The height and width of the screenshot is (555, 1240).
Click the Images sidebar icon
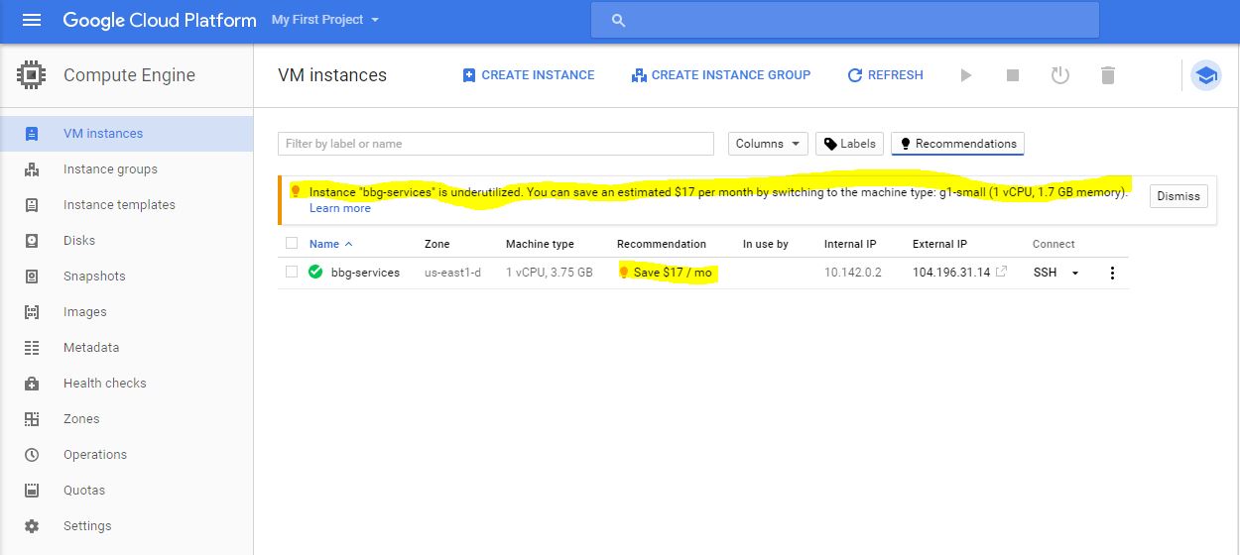coord(32,312)
